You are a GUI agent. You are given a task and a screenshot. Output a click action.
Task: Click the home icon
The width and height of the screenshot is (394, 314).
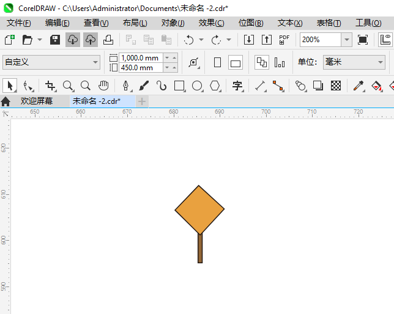tap(6, 101)
